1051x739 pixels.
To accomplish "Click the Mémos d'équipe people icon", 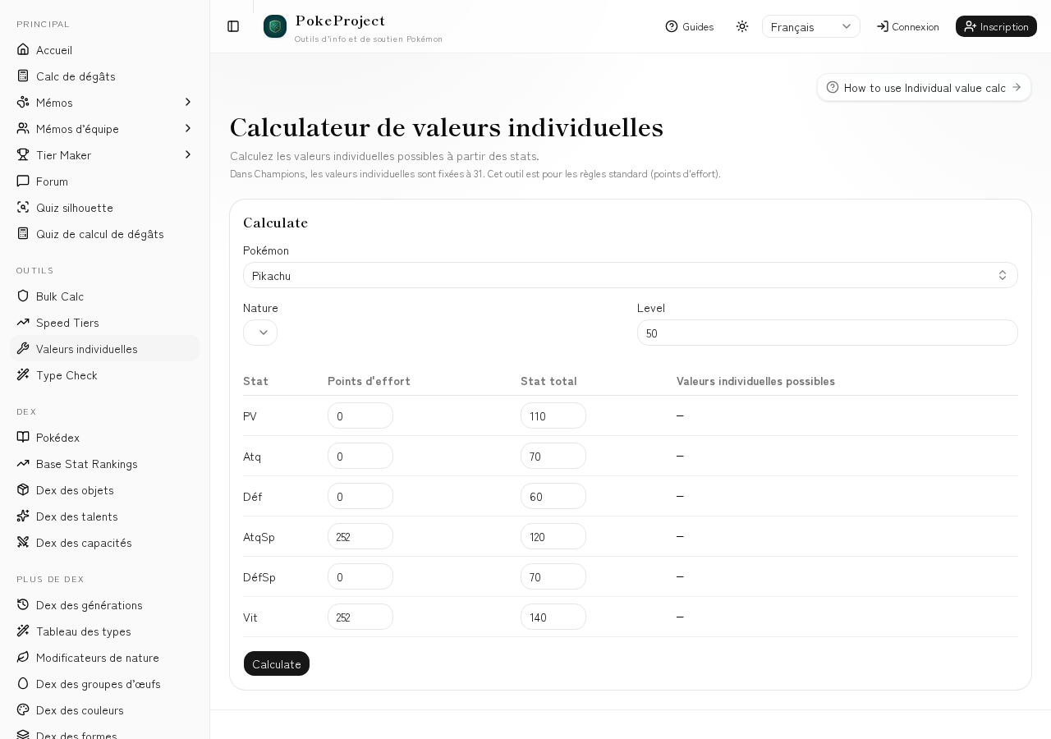I will point(23,129).
